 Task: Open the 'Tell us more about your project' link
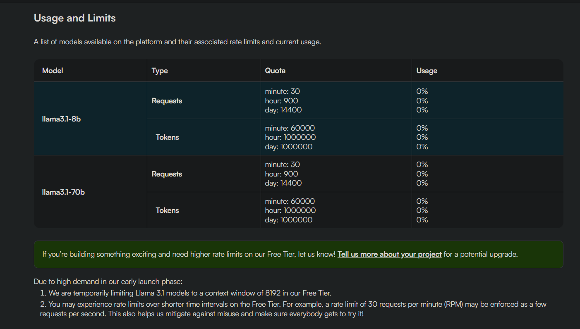coord(389,254)
